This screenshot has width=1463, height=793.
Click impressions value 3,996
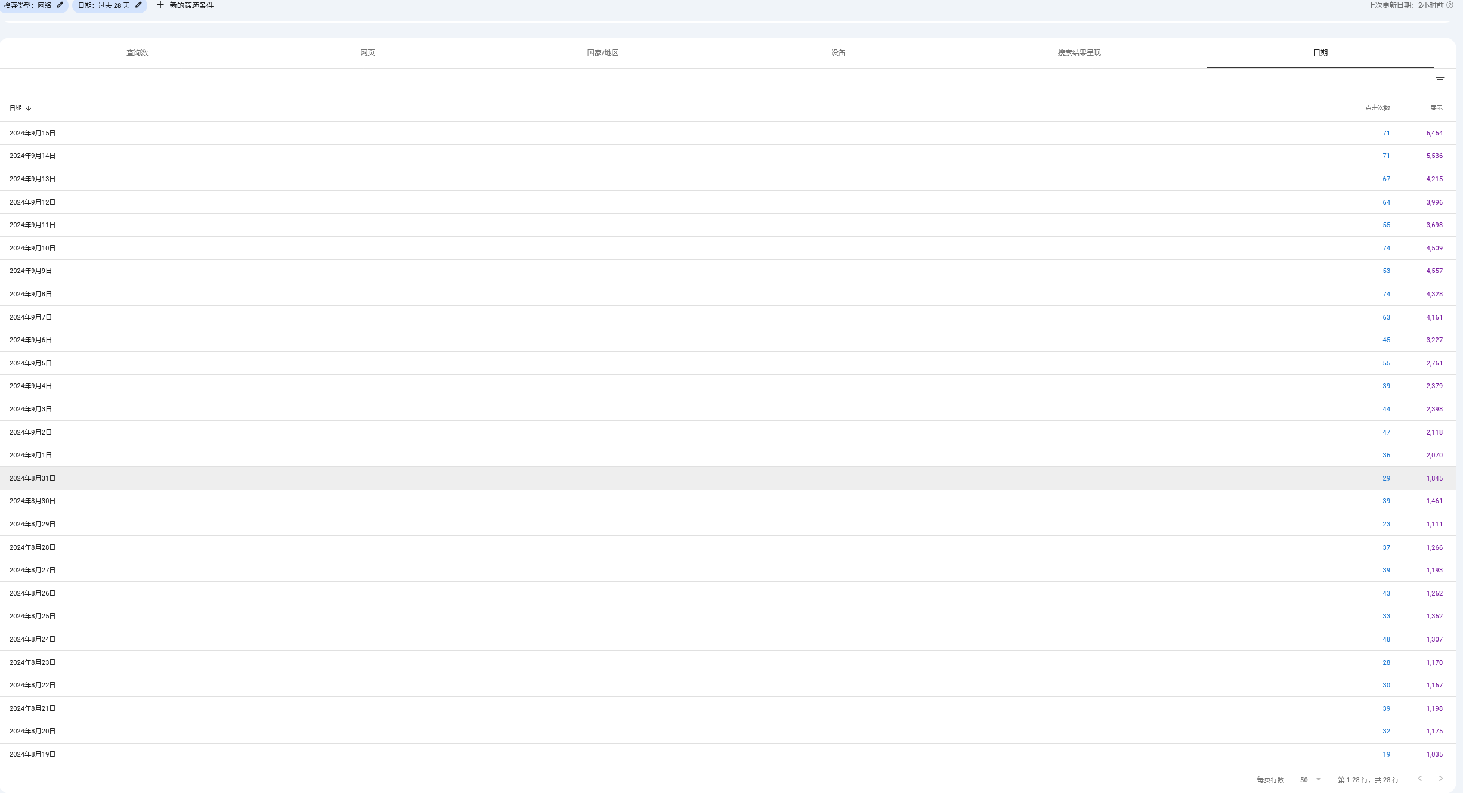pos(1434,202)
